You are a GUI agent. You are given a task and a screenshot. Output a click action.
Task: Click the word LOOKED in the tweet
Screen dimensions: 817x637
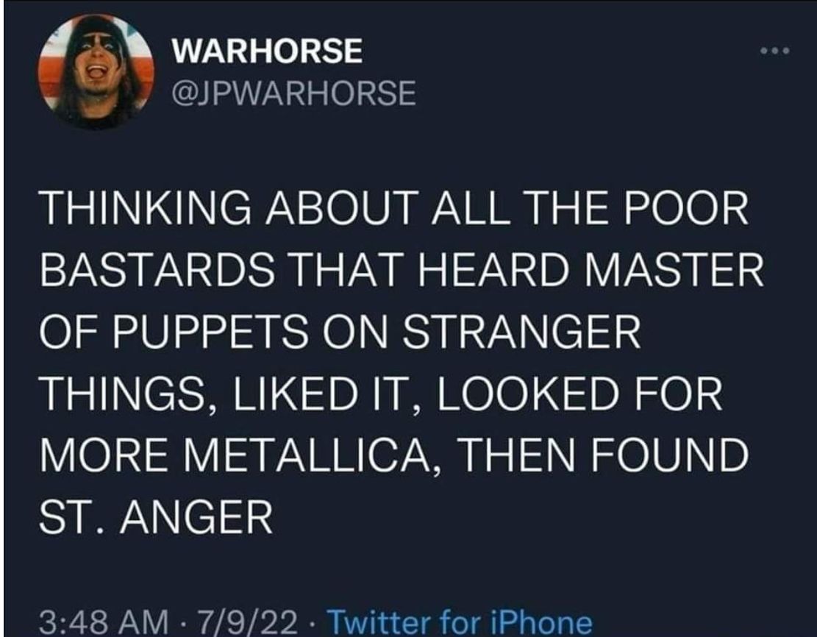527,394
